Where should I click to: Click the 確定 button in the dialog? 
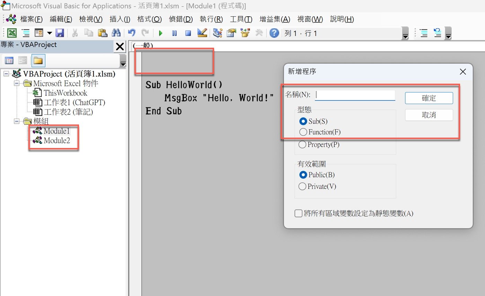[429, 98]
